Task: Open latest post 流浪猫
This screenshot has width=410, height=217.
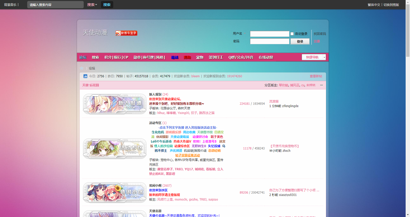Action: (274, 101)
